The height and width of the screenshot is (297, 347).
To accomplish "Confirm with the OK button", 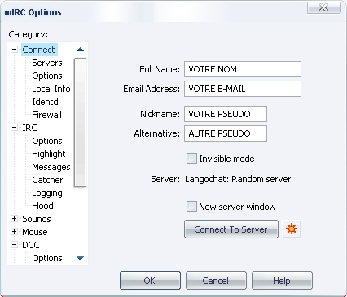I will [x=150, y=281].
